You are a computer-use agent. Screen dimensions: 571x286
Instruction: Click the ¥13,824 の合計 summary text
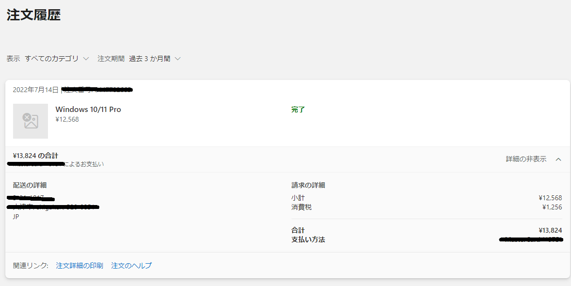[35, 156]
